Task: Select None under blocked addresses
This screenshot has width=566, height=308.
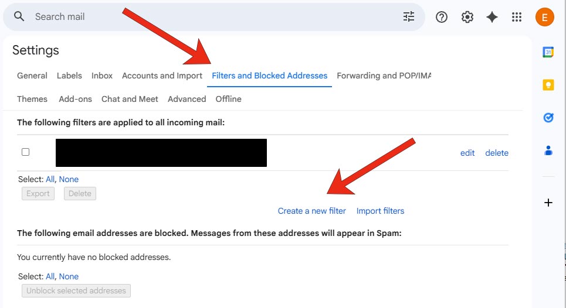Action: (x=69, y=276)
